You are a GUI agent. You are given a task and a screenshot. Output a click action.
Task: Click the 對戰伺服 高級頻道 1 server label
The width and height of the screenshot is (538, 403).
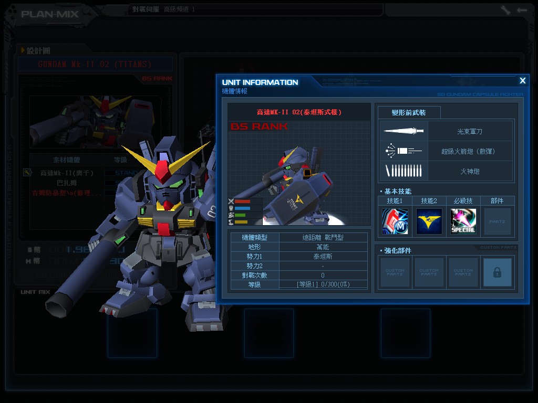pyautogui.click(x=164, y=9)
